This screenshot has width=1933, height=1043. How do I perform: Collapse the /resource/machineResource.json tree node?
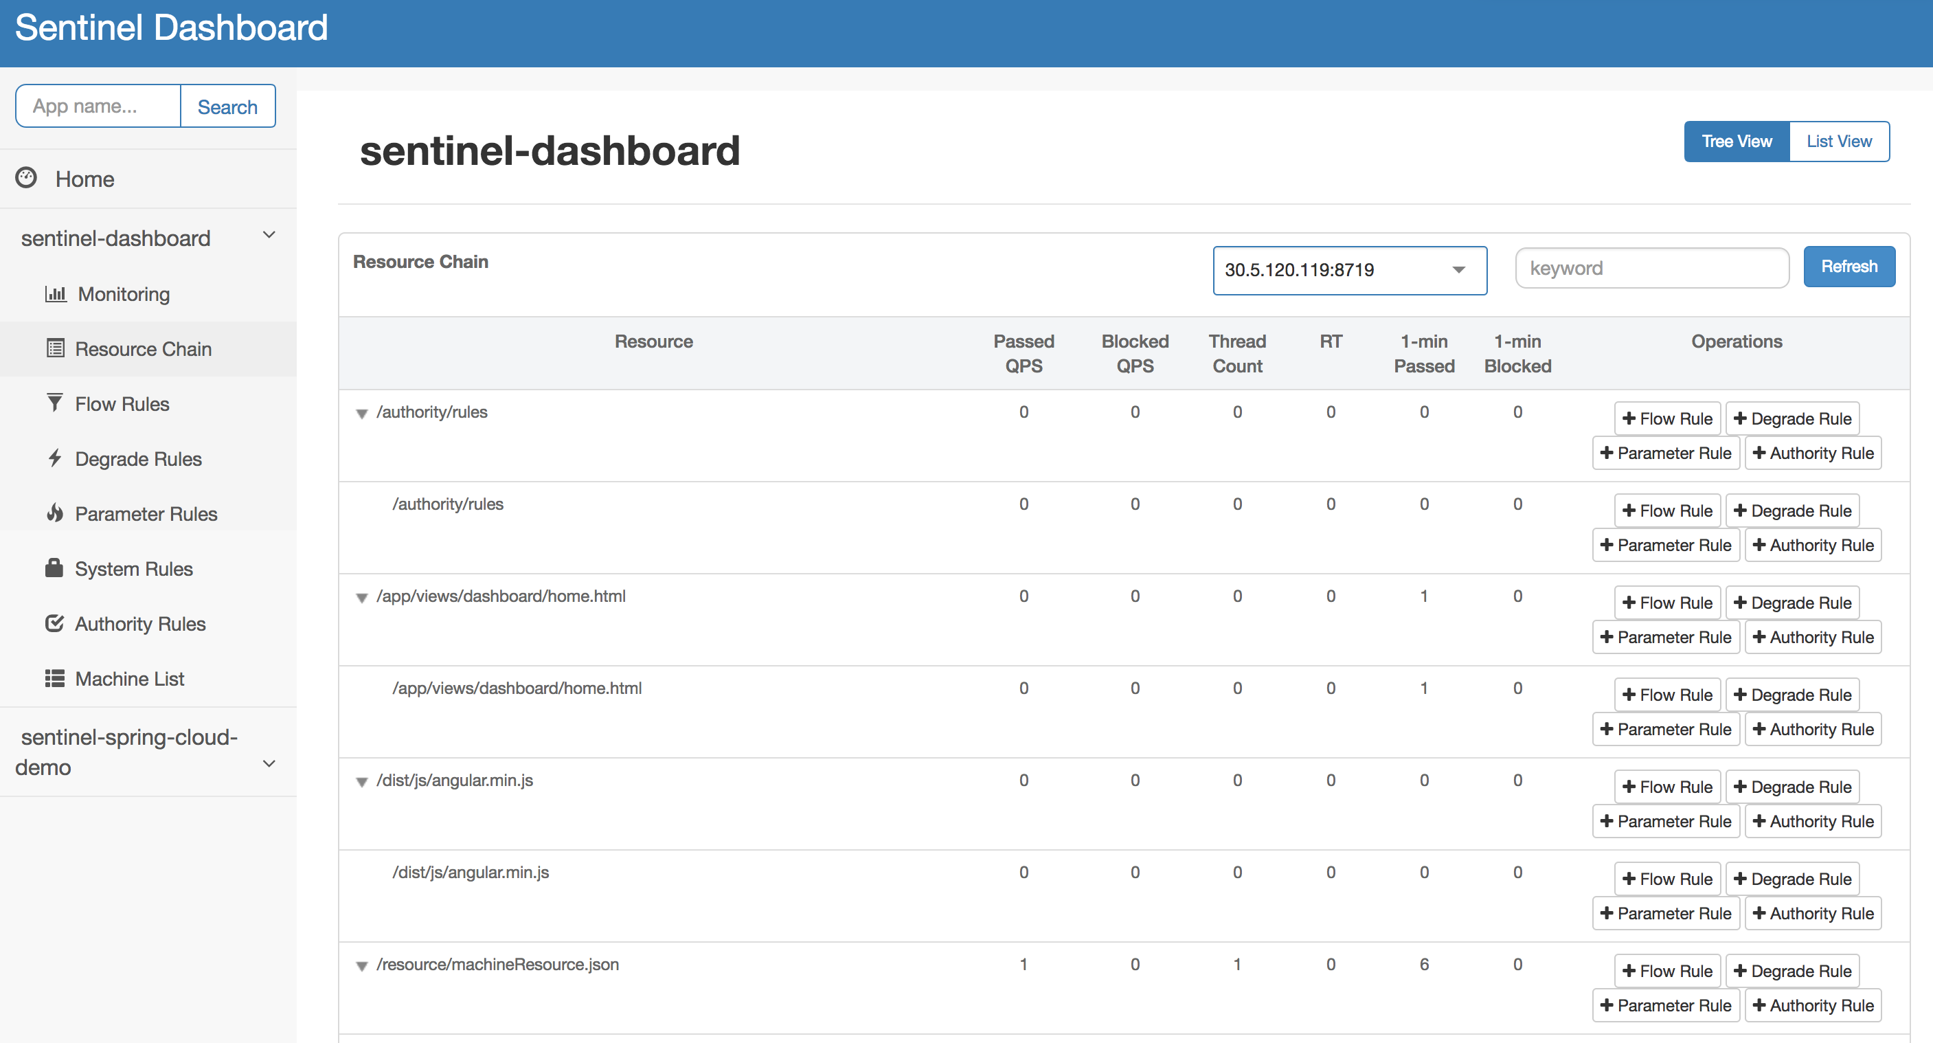[x=362, y=966]
